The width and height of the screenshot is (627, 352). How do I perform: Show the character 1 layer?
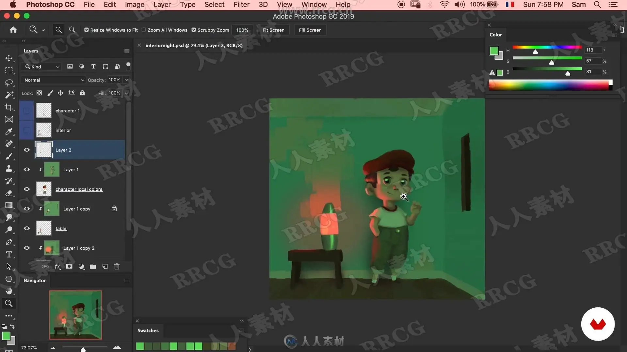coord(27,111)
